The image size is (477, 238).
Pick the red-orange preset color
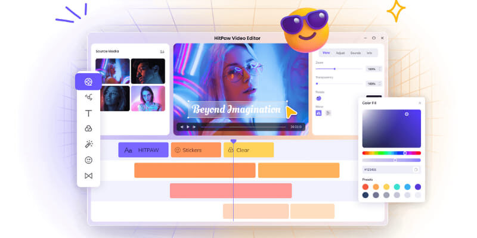coord(366,187)
